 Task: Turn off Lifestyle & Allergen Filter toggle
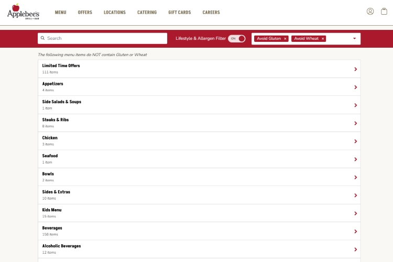pos(237,38)
